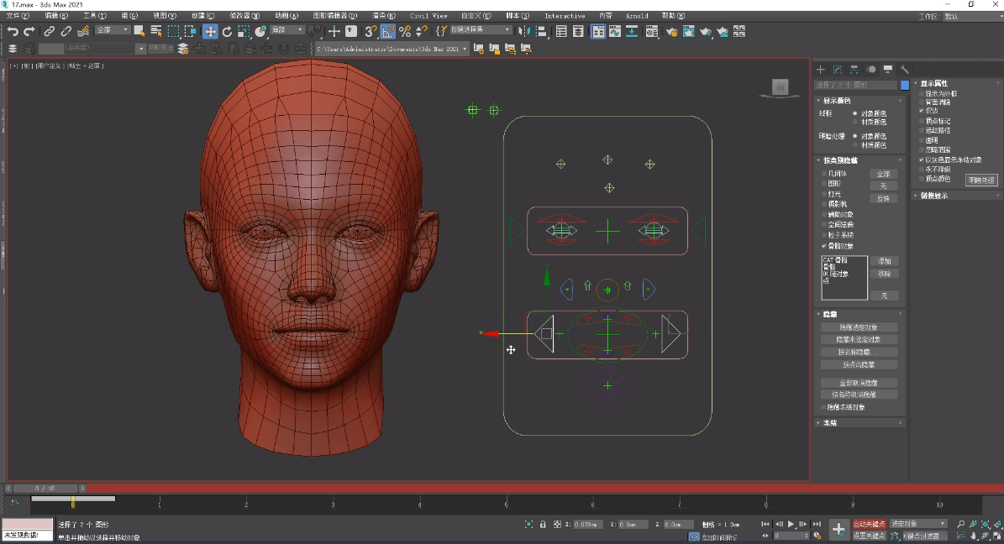Open the Select by Name tool
Screen dimensions: 1004x544
point(155,31)
